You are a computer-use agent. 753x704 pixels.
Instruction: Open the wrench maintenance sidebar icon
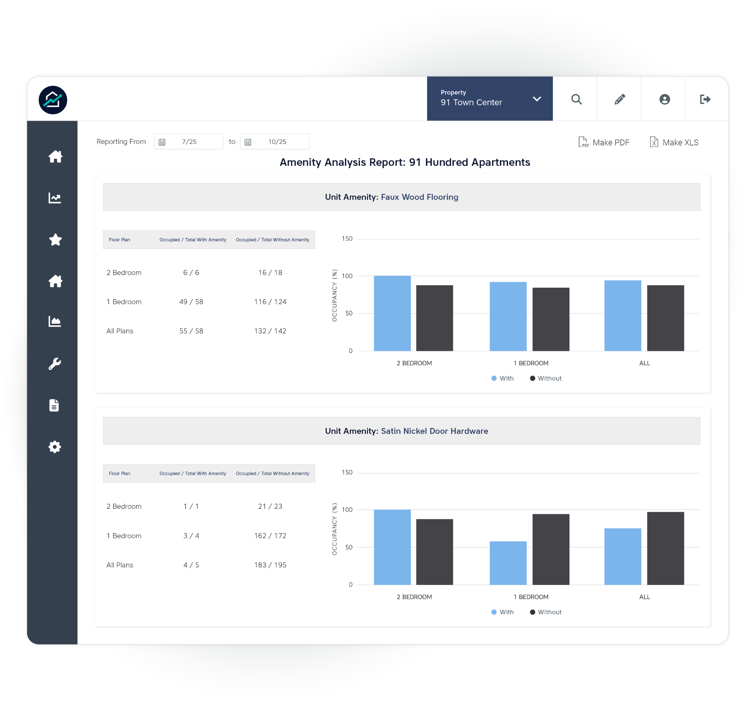pos(55,364)
